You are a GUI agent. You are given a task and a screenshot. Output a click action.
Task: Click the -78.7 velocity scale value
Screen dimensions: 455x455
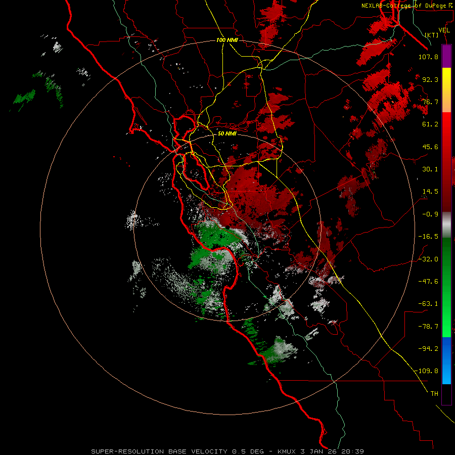point(428,327)
